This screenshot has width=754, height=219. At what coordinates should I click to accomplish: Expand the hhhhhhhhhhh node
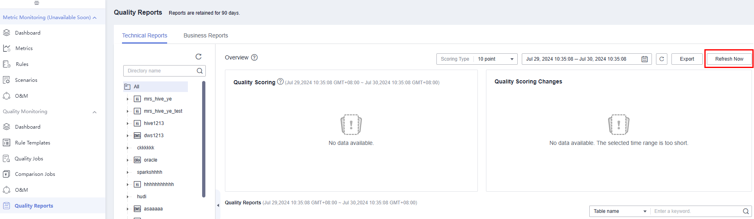[127, 184]
